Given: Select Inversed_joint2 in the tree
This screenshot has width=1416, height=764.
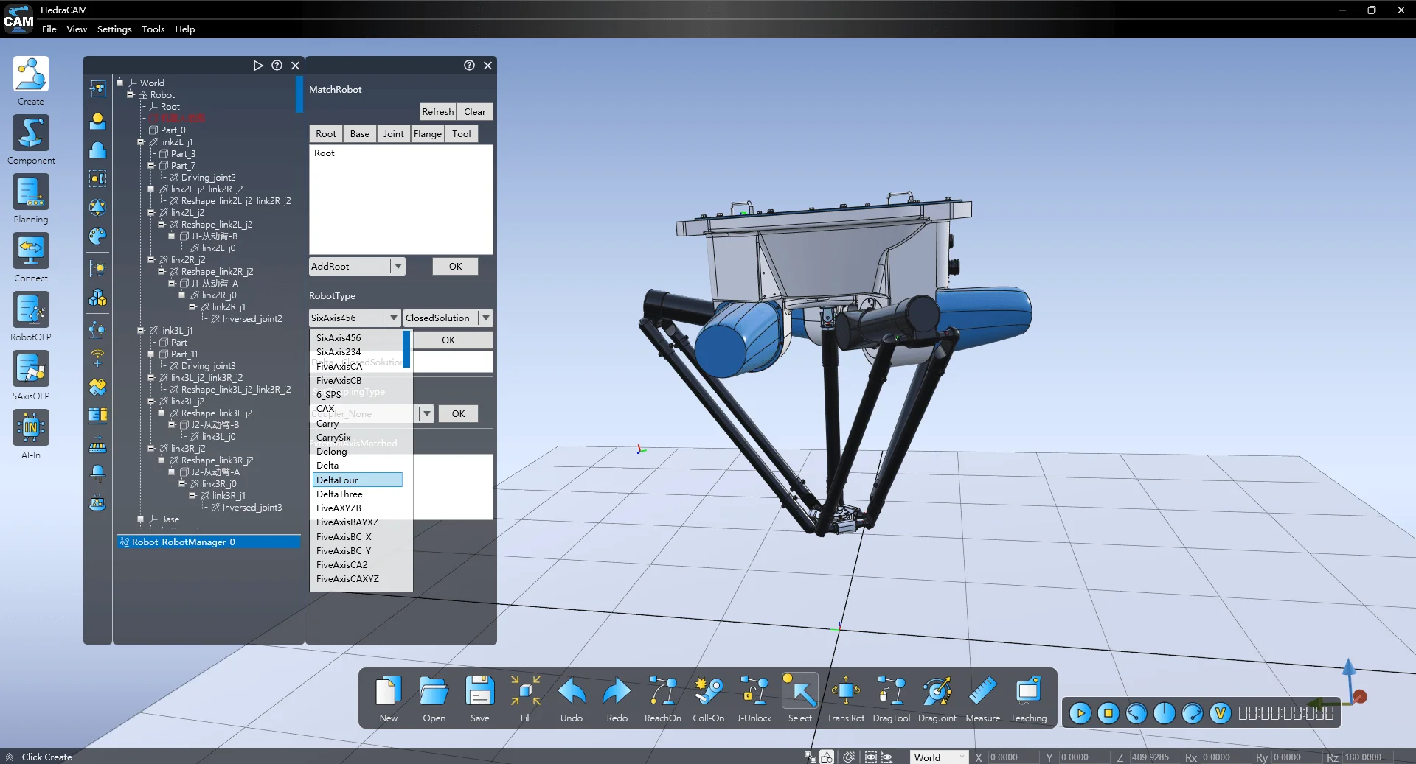Looking at the screenshot, I should tap(252, 319).
